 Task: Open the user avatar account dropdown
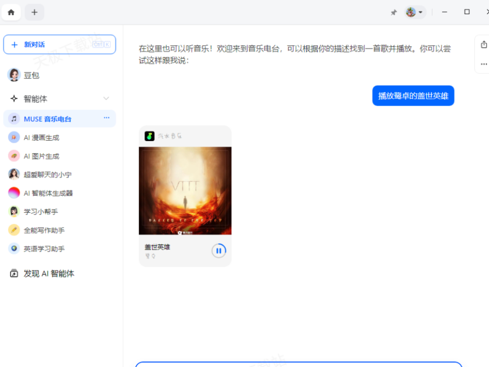point(415,12)
